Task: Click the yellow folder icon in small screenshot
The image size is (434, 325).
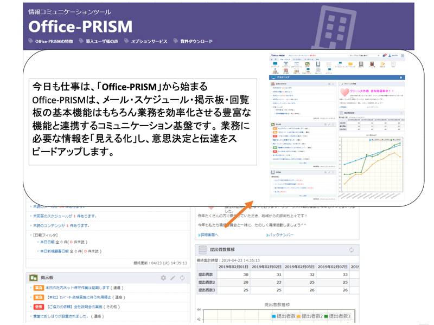Action: (350, 64)
